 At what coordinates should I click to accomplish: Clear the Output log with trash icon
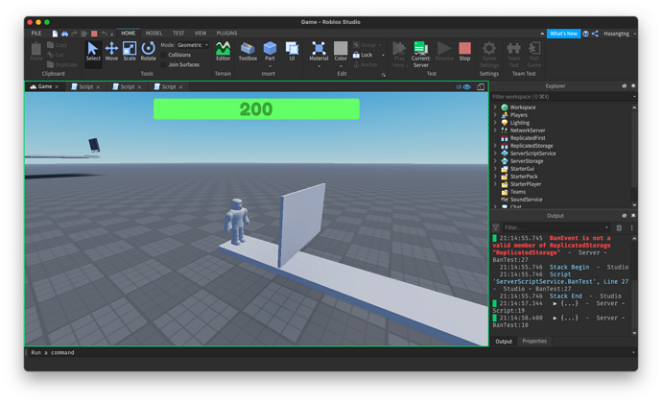click(619, 228)
